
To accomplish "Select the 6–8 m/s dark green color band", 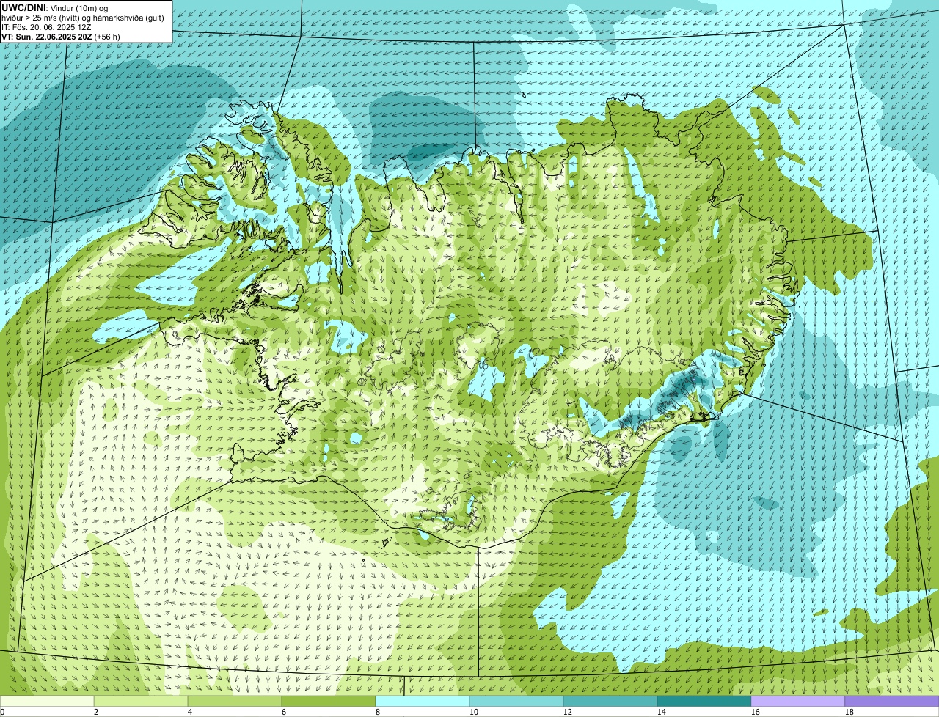I will (329, 702).
